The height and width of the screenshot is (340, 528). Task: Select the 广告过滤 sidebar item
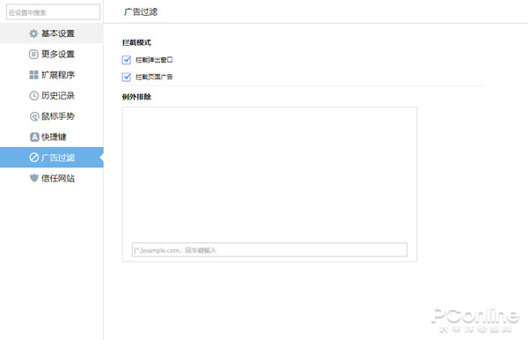tap(52, 158)
